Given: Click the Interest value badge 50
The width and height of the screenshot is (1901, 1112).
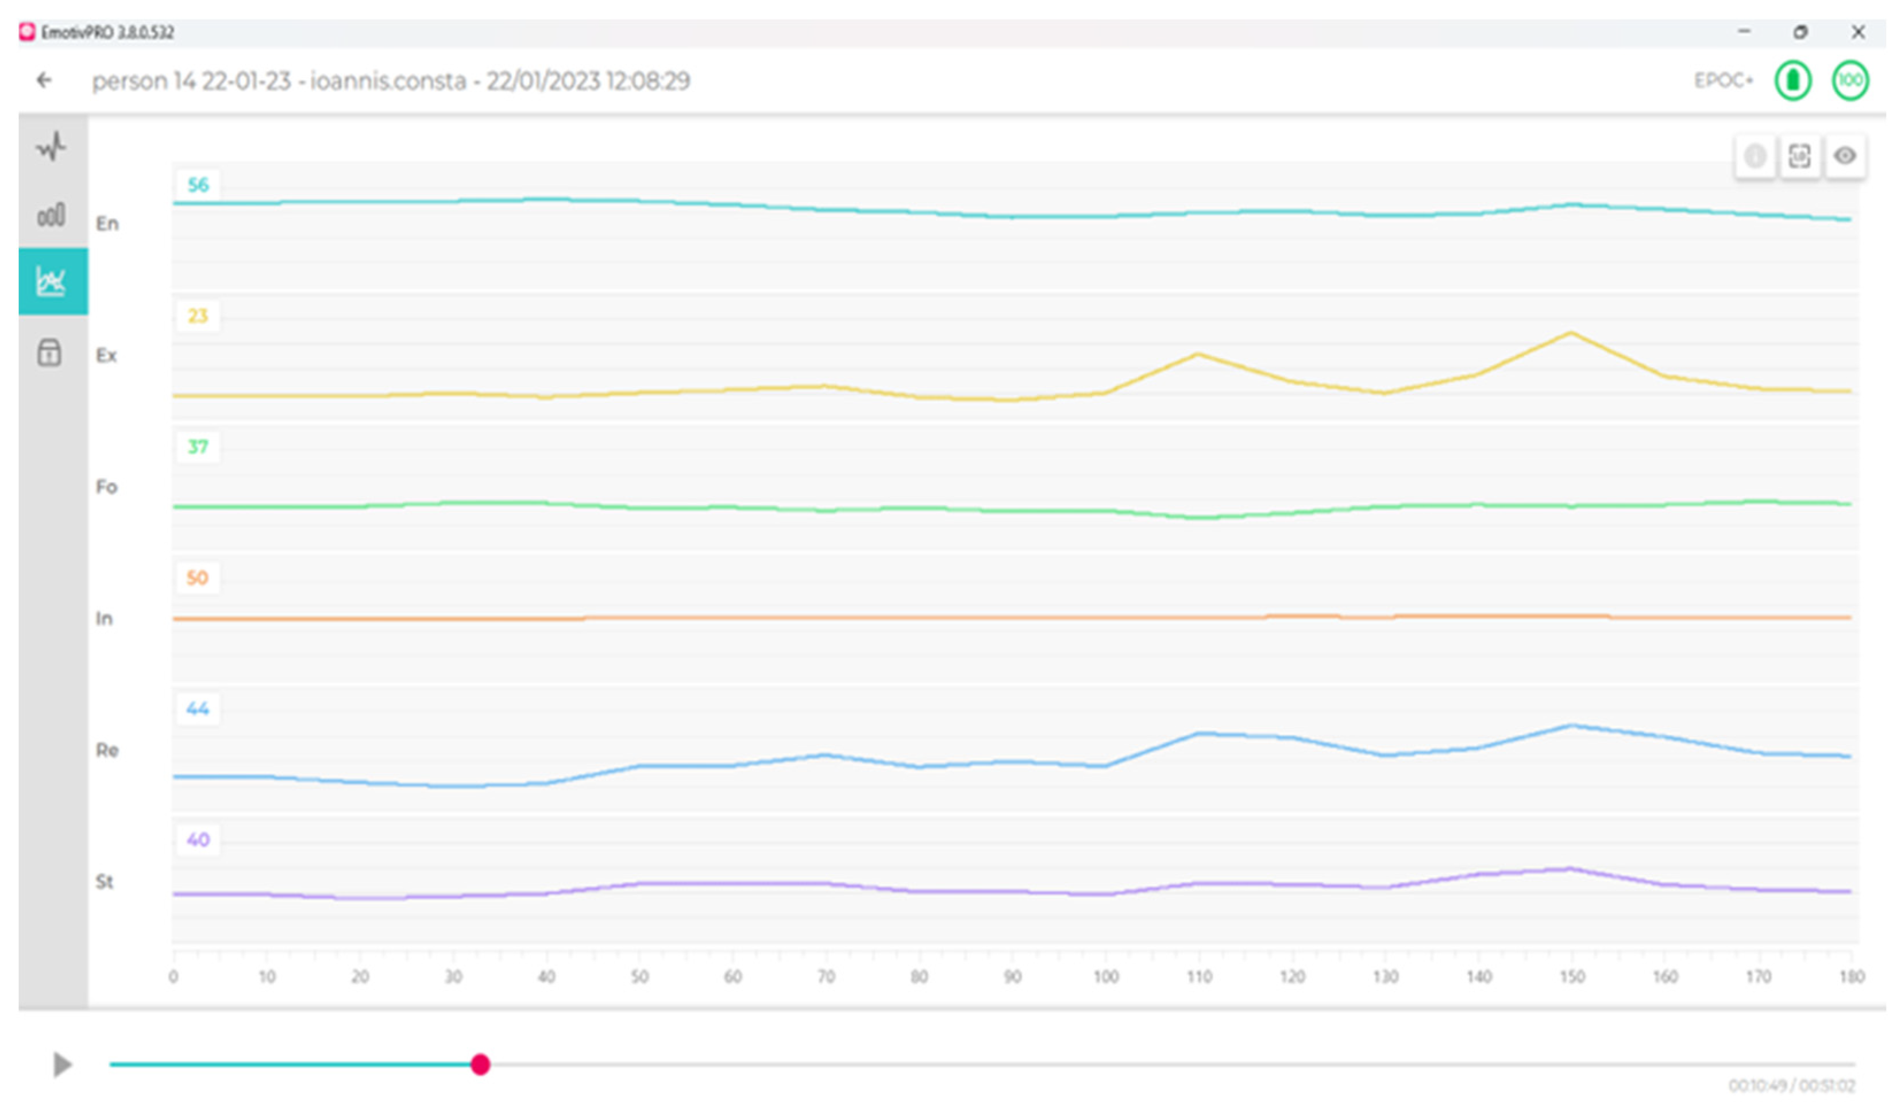Looking at the screenshot, I should 198,578.
